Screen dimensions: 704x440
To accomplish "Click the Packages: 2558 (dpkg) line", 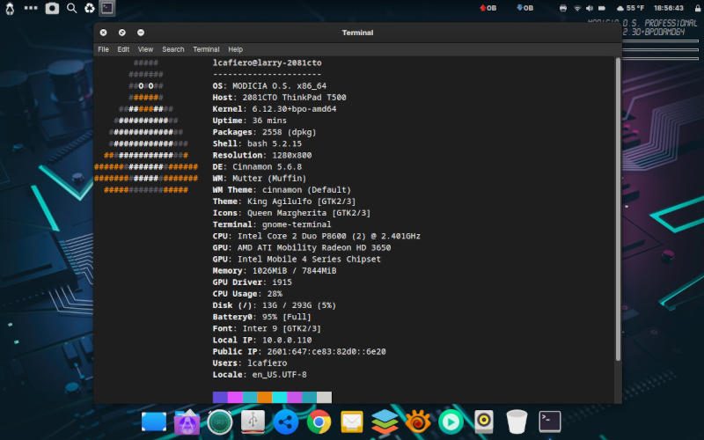I will [x=265, y=132].
